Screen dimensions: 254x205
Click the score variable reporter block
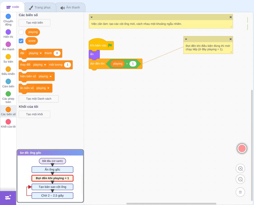coord(31,41)
